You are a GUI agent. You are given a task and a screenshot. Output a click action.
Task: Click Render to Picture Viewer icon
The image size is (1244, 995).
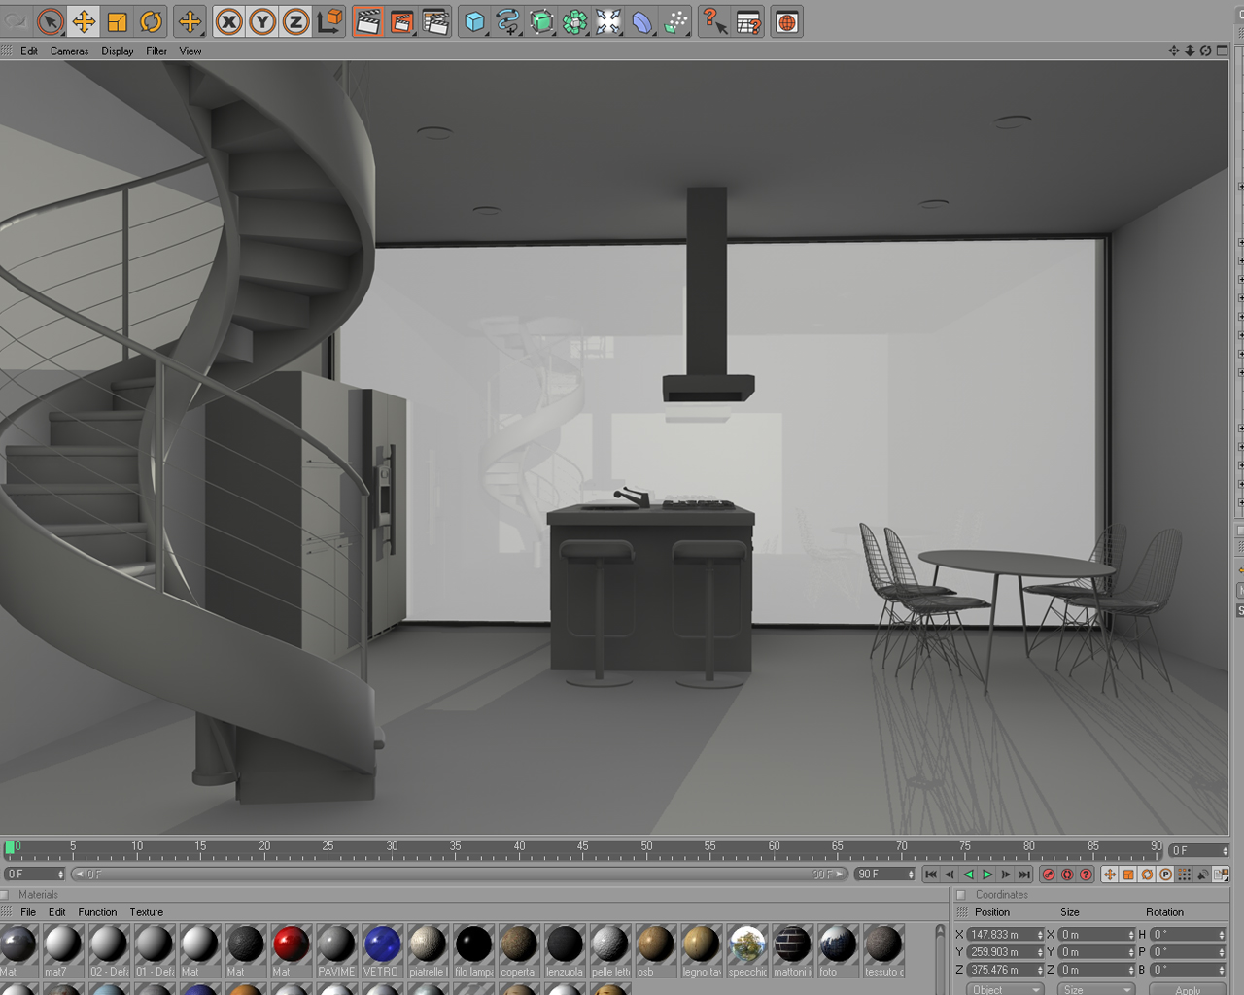[x=402, y=20]
